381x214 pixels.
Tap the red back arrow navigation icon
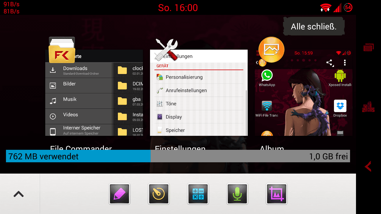[x=368, y=166]
